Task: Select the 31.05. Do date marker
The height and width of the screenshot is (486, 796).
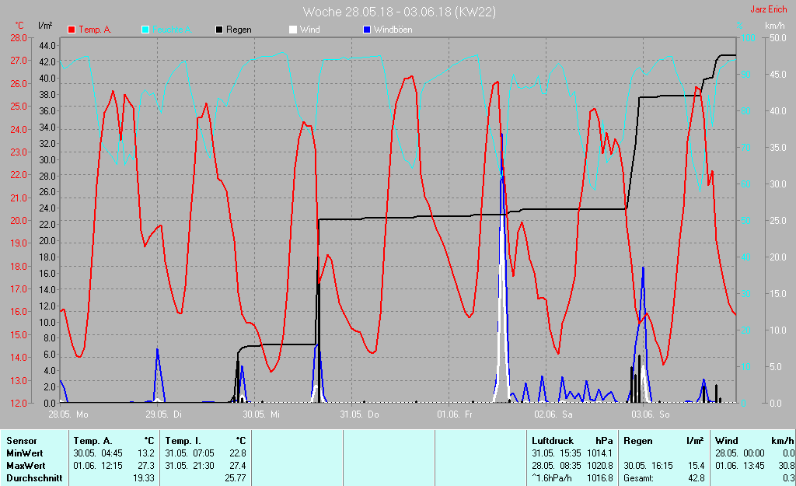Action: pos(359,414)
